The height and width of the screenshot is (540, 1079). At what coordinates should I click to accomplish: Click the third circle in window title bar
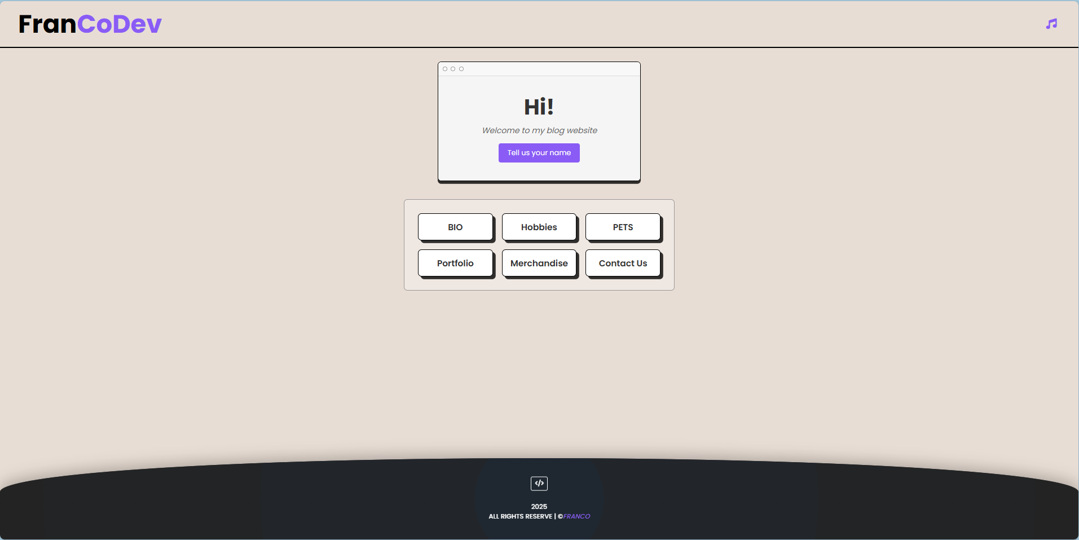pos(461,69)
